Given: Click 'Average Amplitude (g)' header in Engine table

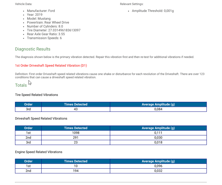Looking at the screenshot, I should pyautogui.click(x=158, y=161).
